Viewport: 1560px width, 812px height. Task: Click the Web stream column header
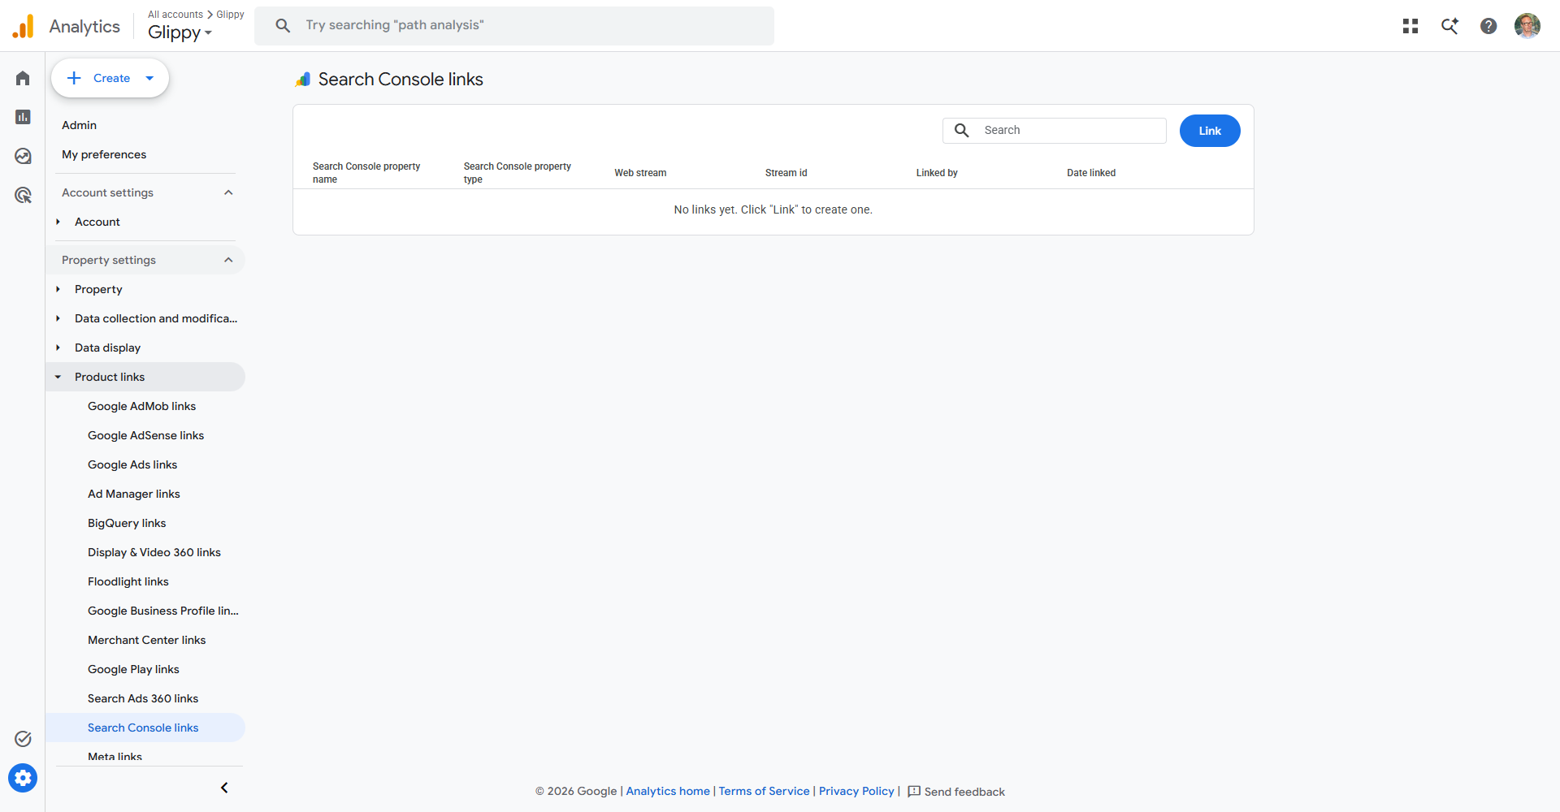pos(640,173)
